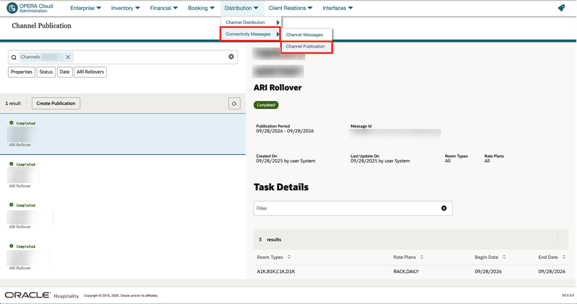Screen dimensions: 577x304
Task: Open the Interfaces menu
Action: (x=338, y=8)
